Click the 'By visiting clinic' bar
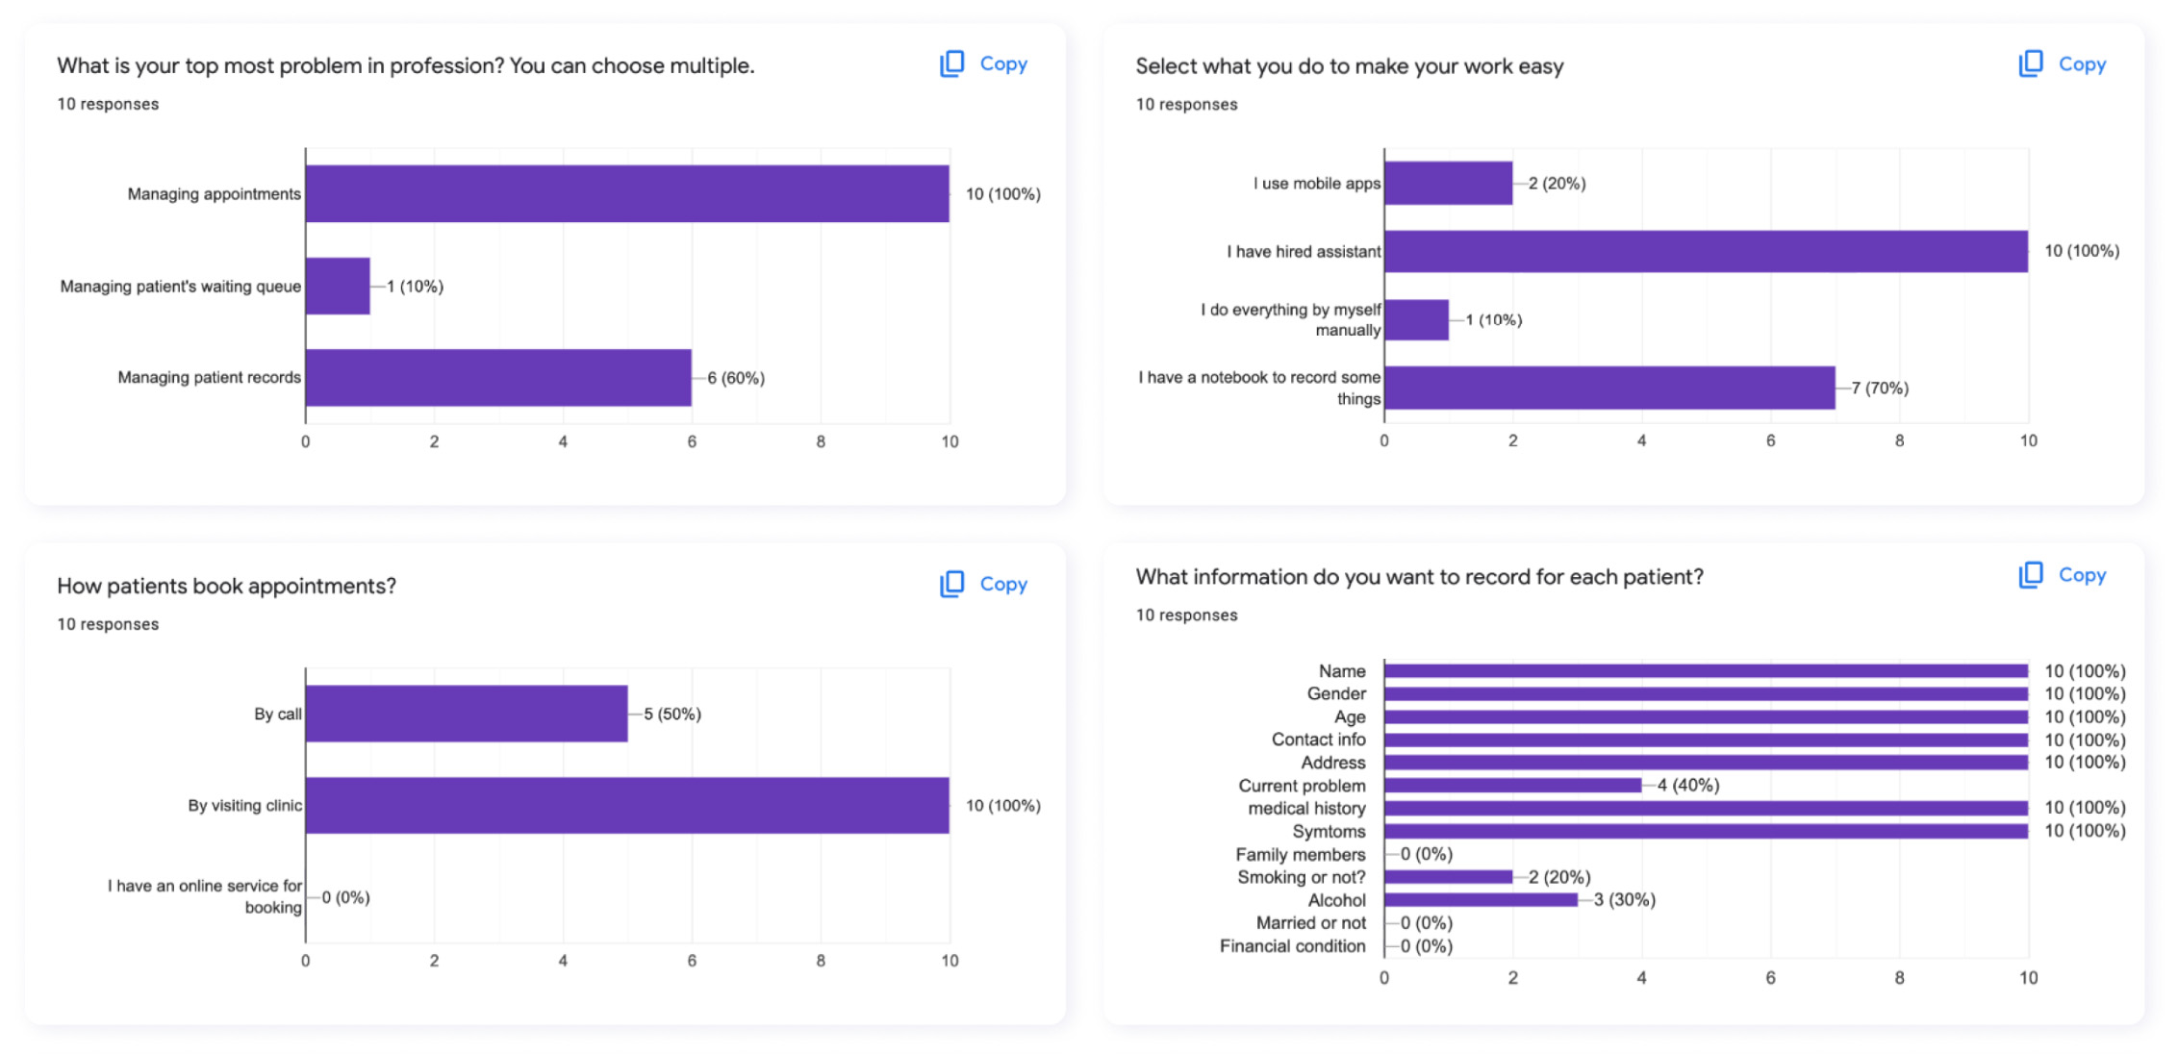 (627, 805)
